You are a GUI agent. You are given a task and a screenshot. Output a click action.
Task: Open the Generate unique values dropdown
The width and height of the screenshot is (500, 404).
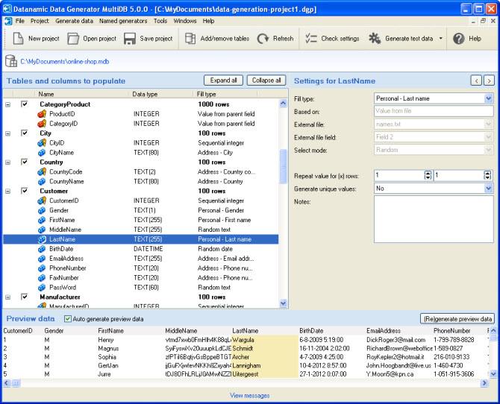(488, 189)
